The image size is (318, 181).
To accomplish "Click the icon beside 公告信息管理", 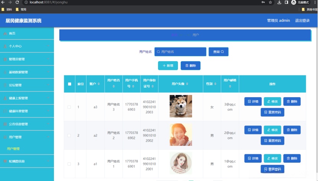I will pos(5,124).
